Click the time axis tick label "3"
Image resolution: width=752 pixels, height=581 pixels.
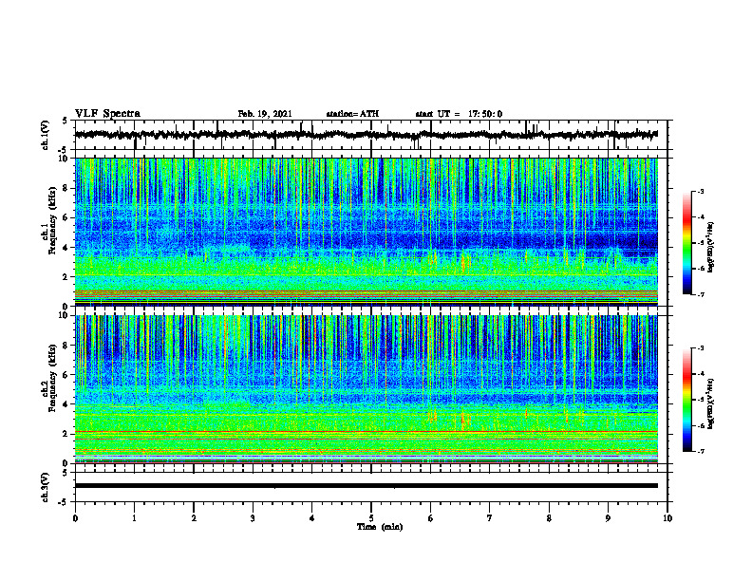point(253,518)
